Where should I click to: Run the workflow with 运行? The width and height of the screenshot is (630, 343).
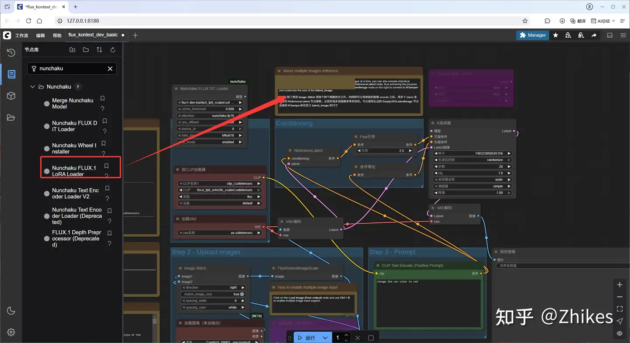tap(306, 338)
